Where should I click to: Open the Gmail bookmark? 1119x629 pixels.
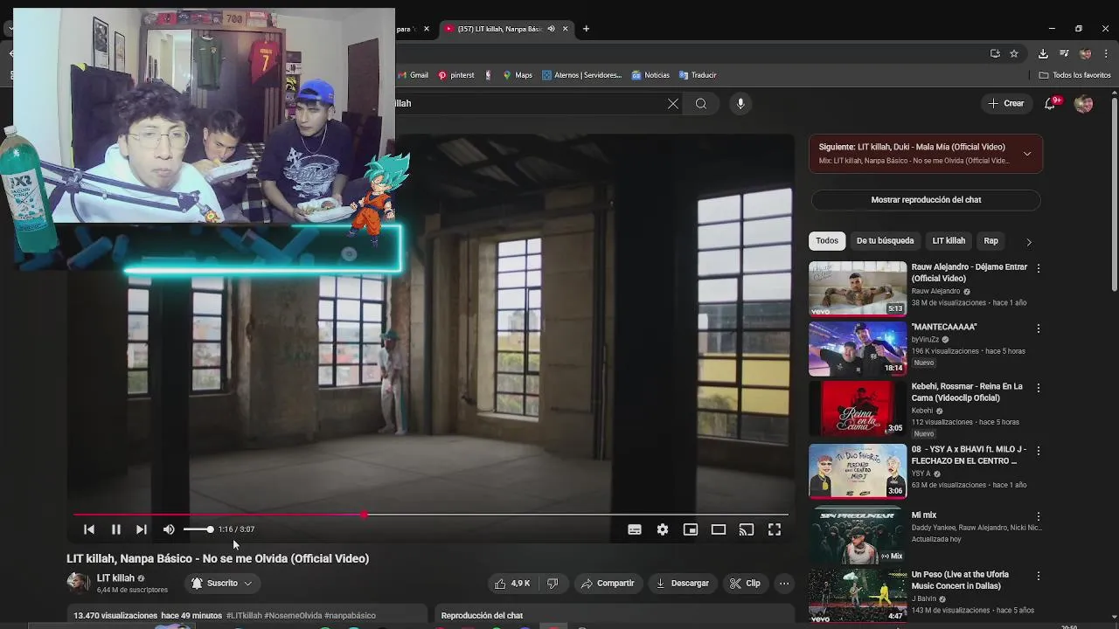(x=414, y=75)
